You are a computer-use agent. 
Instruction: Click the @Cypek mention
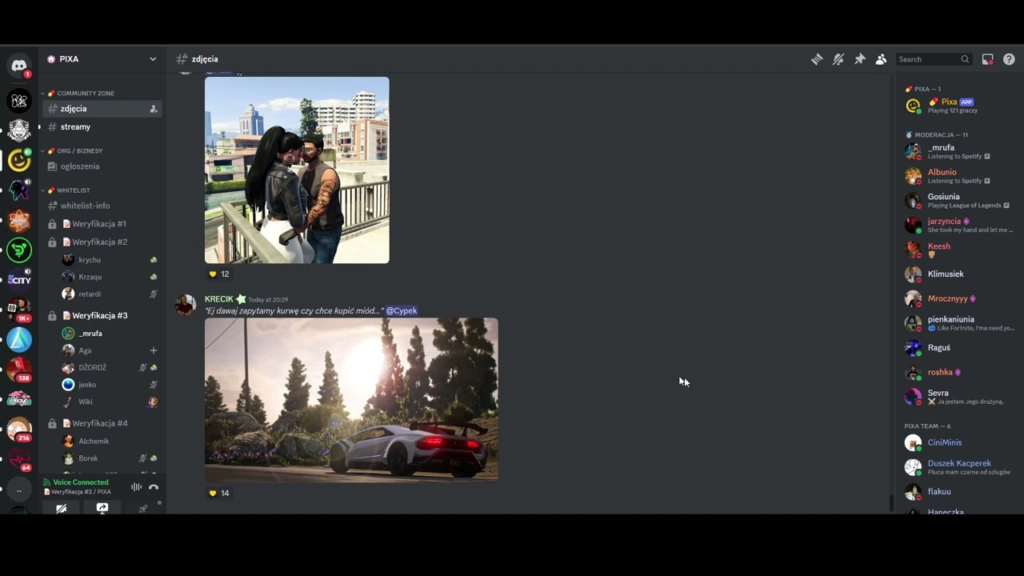pyautogui.click(x=402, y=310)
